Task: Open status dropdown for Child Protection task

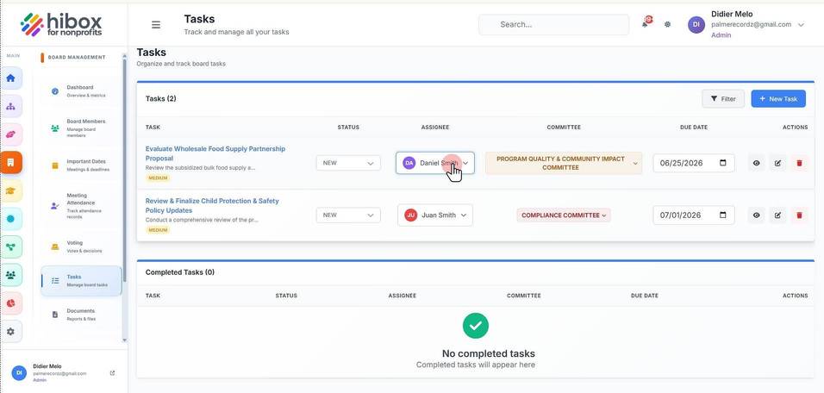Action: (x=348, y=215)
